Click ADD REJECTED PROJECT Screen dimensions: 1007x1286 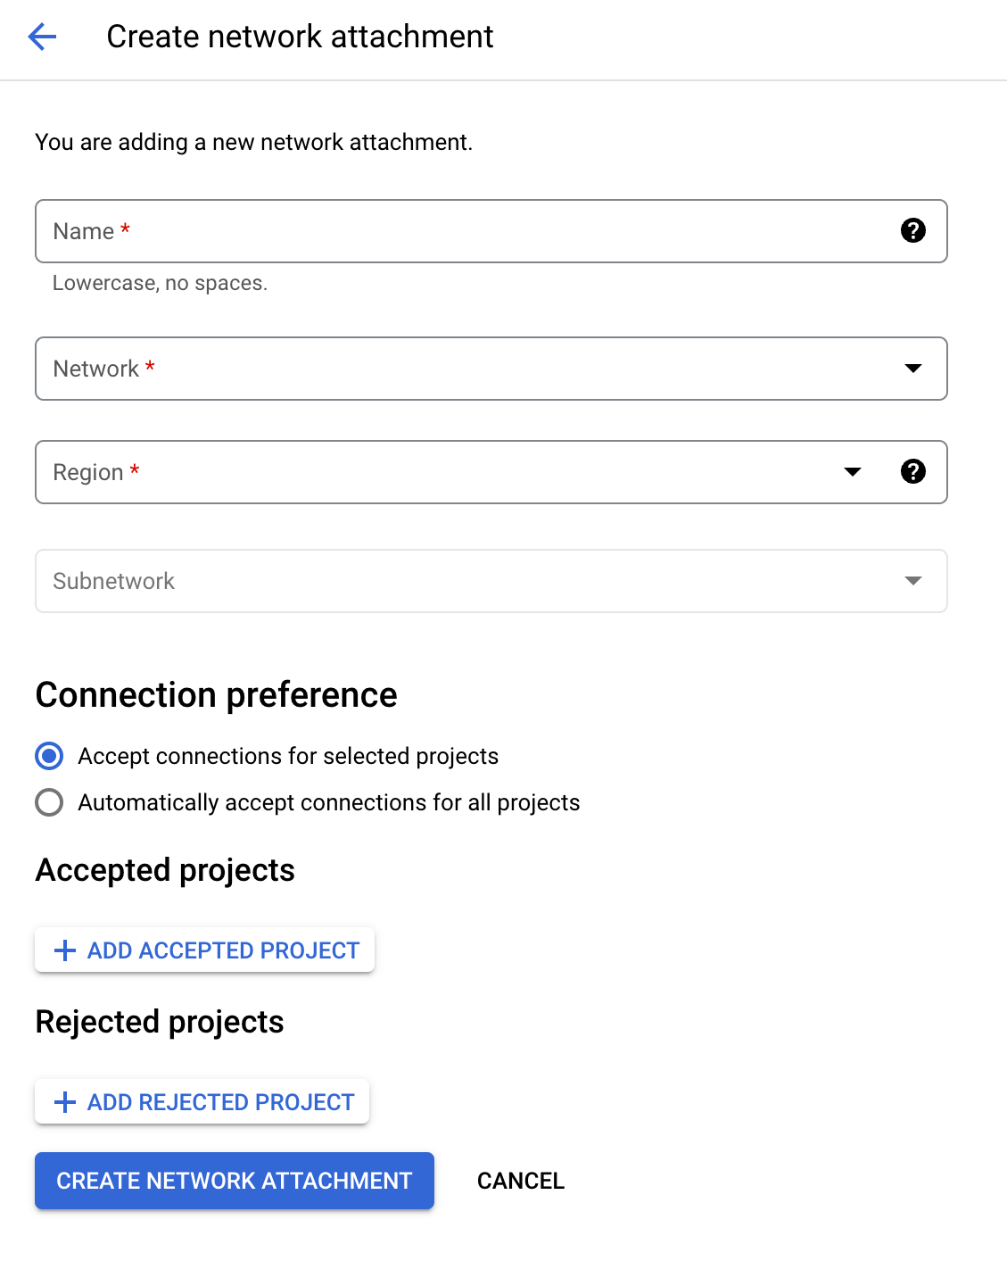pyautogui.click(x=202, y=1101)
